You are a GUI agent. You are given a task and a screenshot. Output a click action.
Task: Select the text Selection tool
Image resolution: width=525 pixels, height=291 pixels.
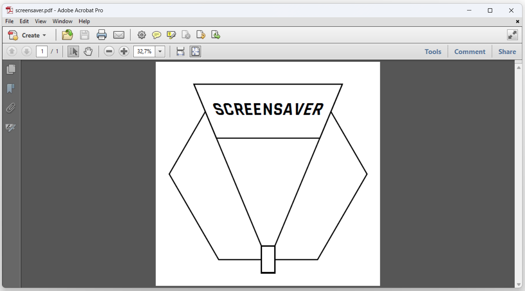pyautogui.click(x=73, y=51)
